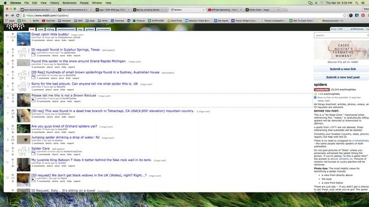The image size is (369, 207).
Task: Downvote the Sulphur Springs, Texas ID request
Action: (13, 56)
